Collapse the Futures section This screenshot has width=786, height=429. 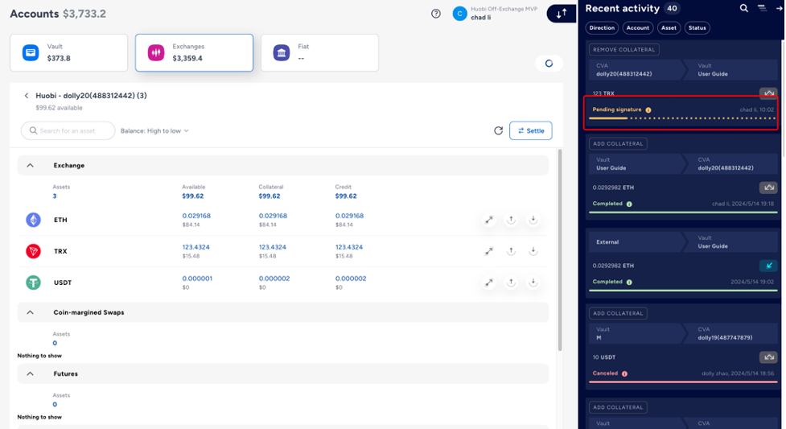(31, 373)
